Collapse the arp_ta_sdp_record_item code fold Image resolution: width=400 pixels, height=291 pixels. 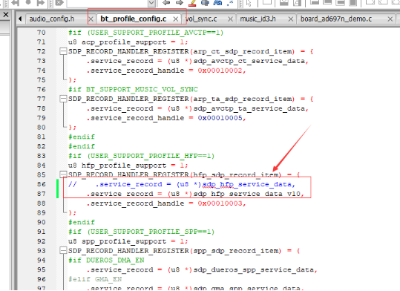point(63,99)
